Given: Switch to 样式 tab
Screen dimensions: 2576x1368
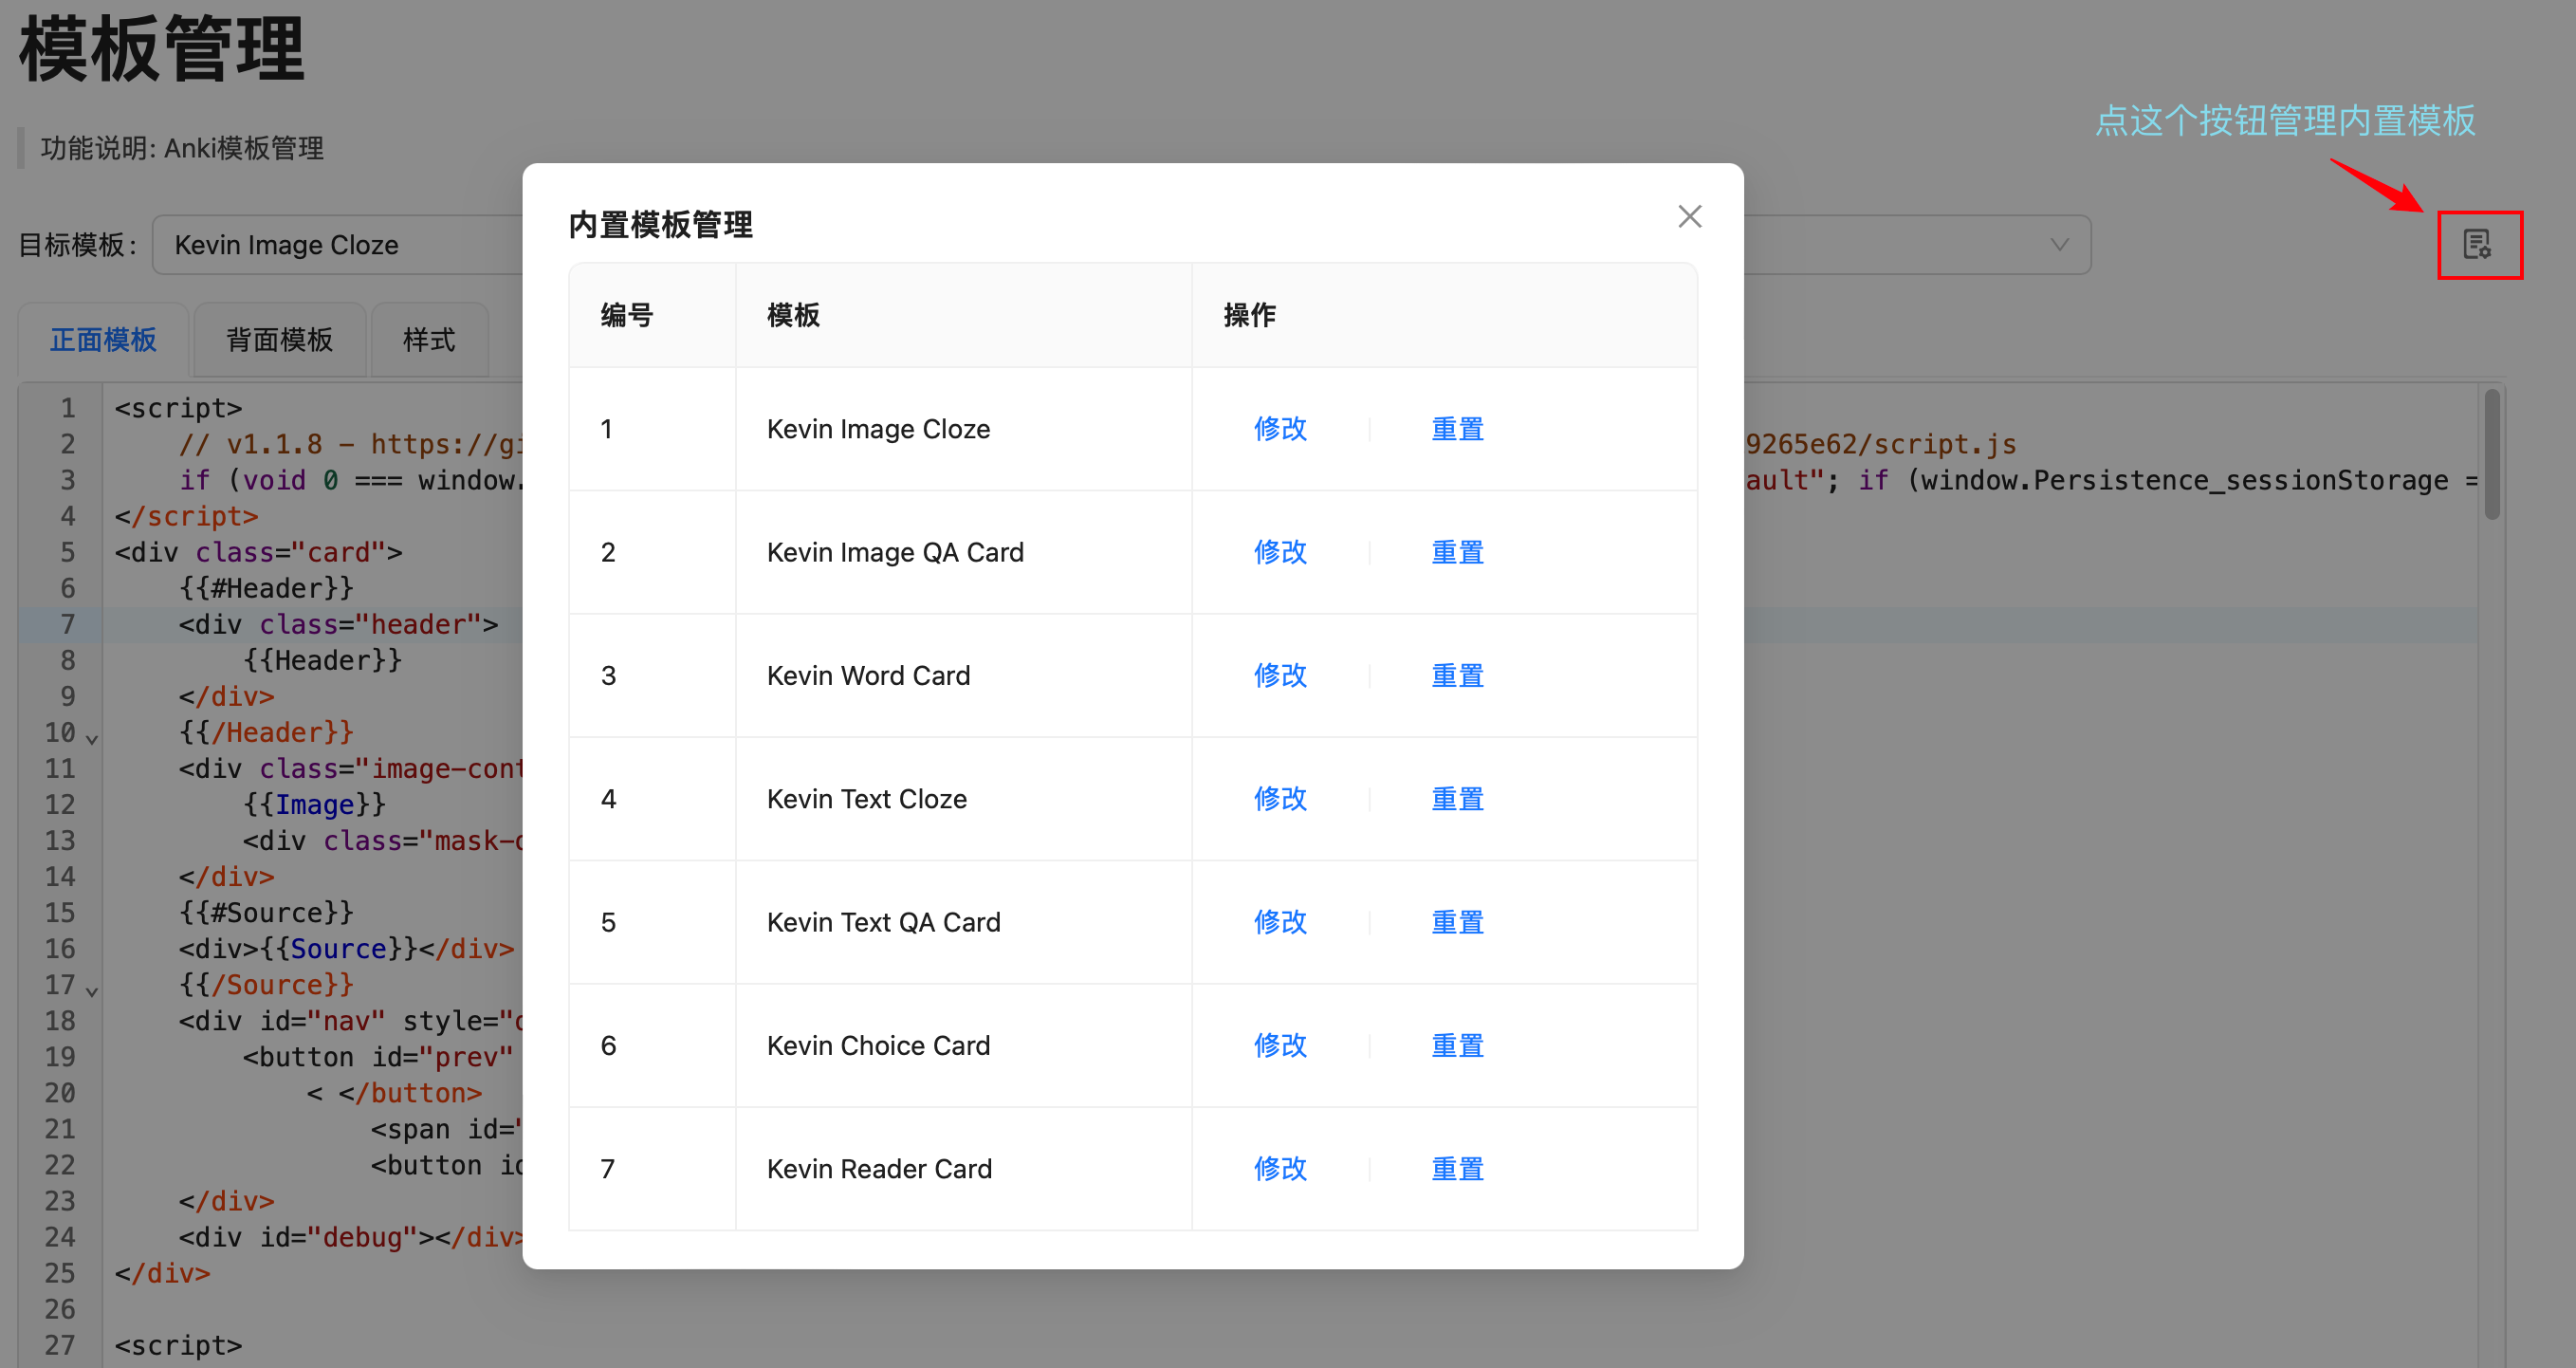Looking at the screenshot, I should (429, 340).
